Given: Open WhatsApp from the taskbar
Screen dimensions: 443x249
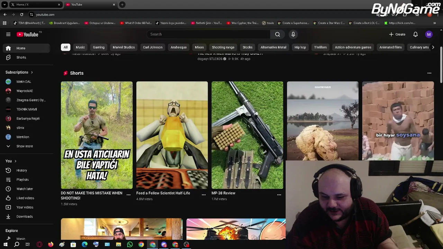Looking at the screenshot, I should (130, 245).
